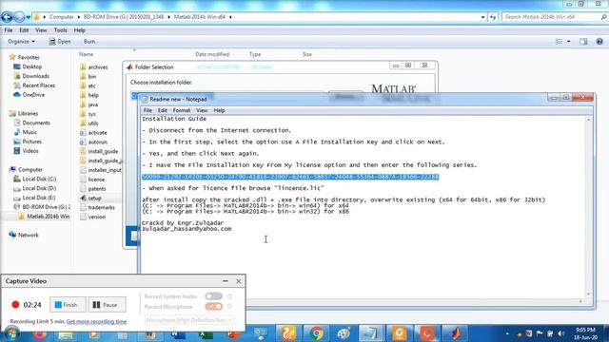
Task: Open Notepad's View menu
Action: [x=202, y=110]
